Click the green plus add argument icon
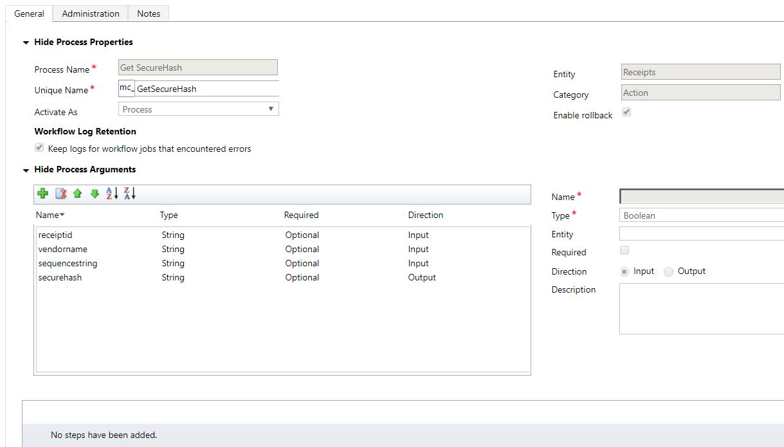Screen dimensions: 784x447 43,194
